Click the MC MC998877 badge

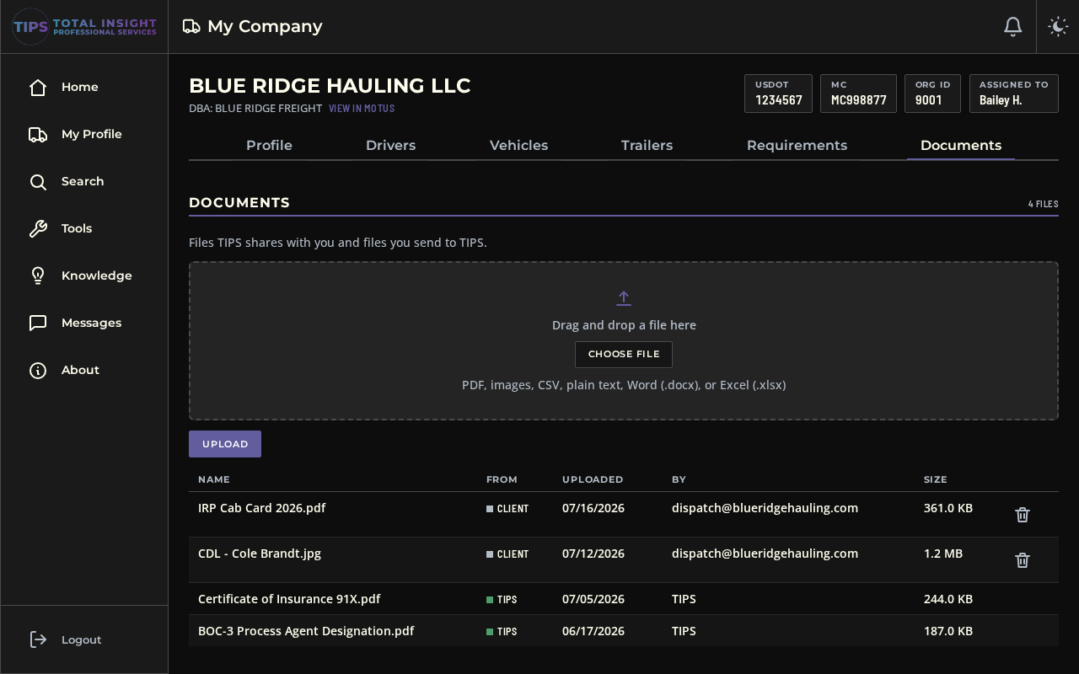coord(858,94)
